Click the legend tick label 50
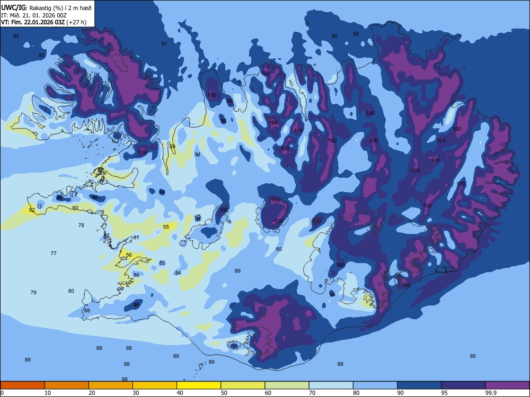Screen dimensions: 530x397 (x=224, y=393)
